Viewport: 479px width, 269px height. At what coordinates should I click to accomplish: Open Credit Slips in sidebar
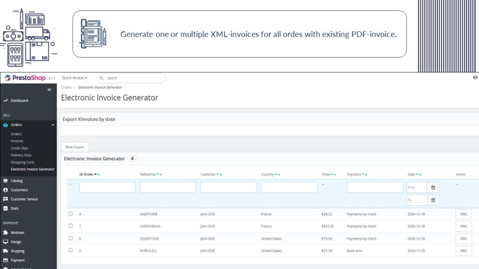point(19,148)
